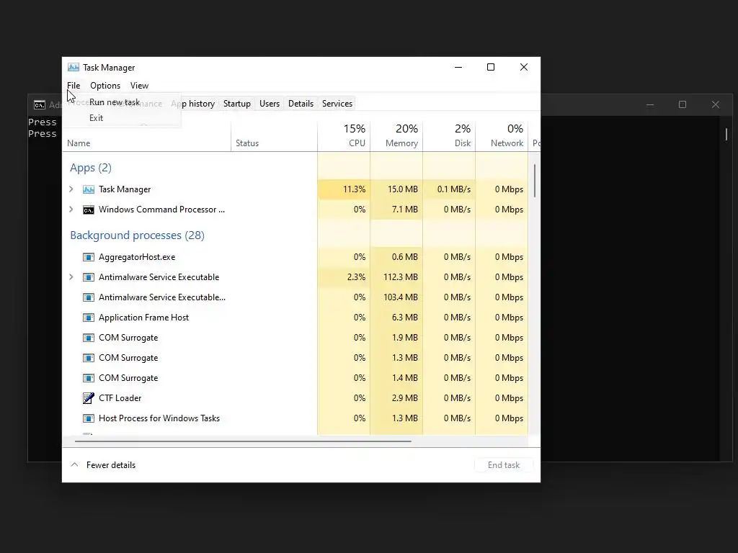The width and height of the screenshot is (738, 553).
Task: Maximize the Command Prompt window behind
Action: 683,104
